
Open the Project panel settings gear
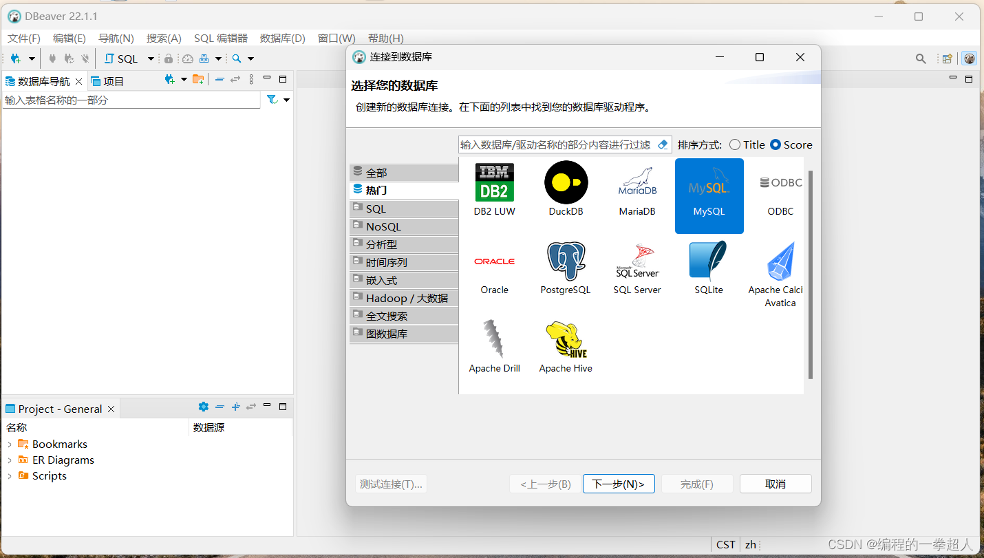(x=203, y=407)
